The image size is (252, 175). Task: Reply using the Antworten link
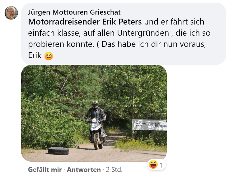[84, 169]
